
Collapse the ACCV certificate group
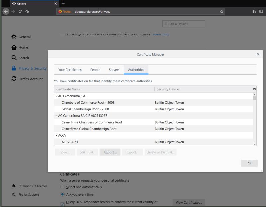[56, 135]
